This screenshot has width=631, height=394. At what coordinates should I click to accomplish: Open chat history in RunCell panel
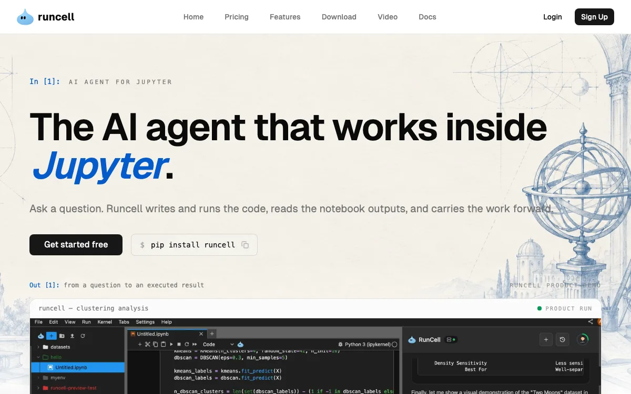click(562, 339)
